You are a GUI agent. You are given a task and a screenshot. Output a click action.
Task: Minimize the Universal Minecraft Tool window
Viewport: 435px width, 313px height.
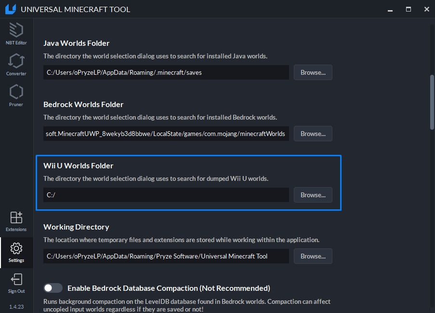point(390,10)
